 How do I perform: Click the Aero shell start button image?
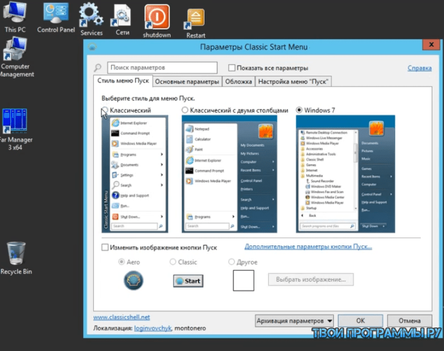(134, 281)
